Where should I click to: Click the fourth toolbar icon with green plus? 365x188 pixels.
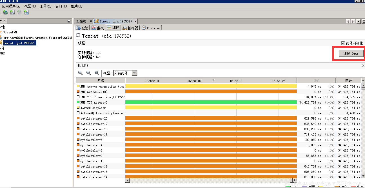(x=26, y=12)
